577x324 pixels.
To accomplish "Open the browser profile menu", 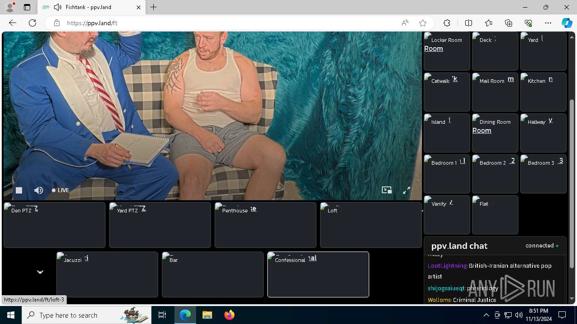I will [10, 7].
